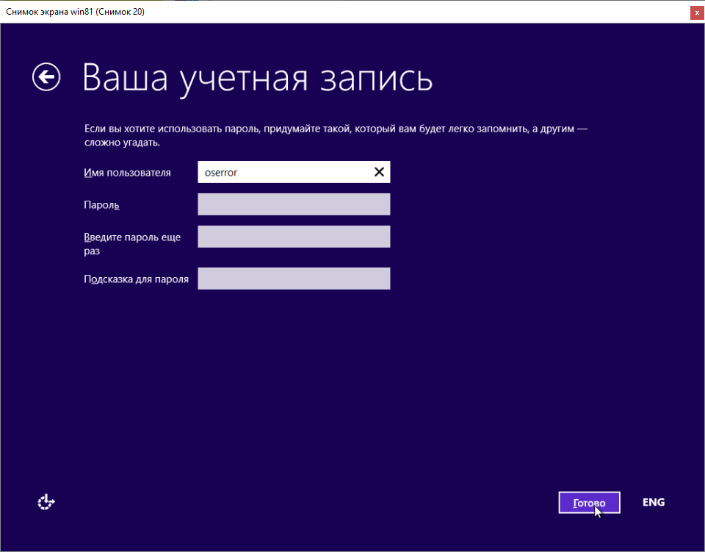Select the Введите пароль еще раз field
The image size is (705, 552).
click(x=294, y=237)
